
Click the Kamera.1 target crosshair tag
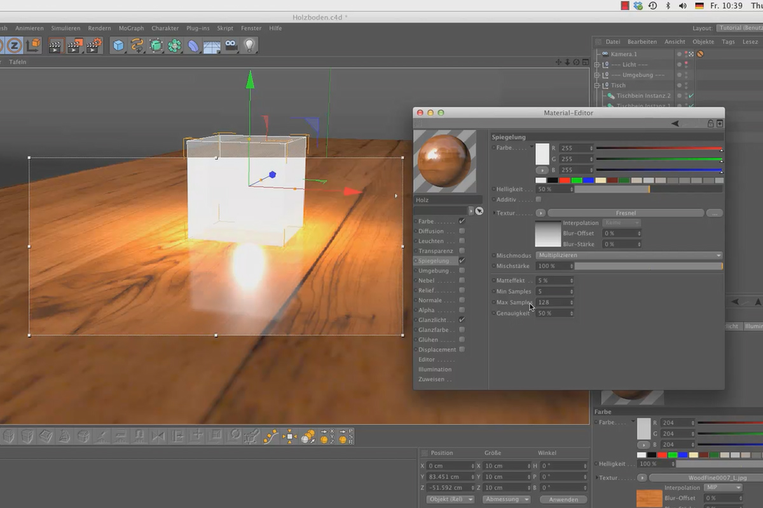point(691,54)
